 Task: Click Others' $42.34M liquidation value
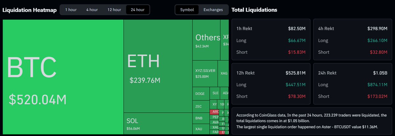(x=202, y=46)
